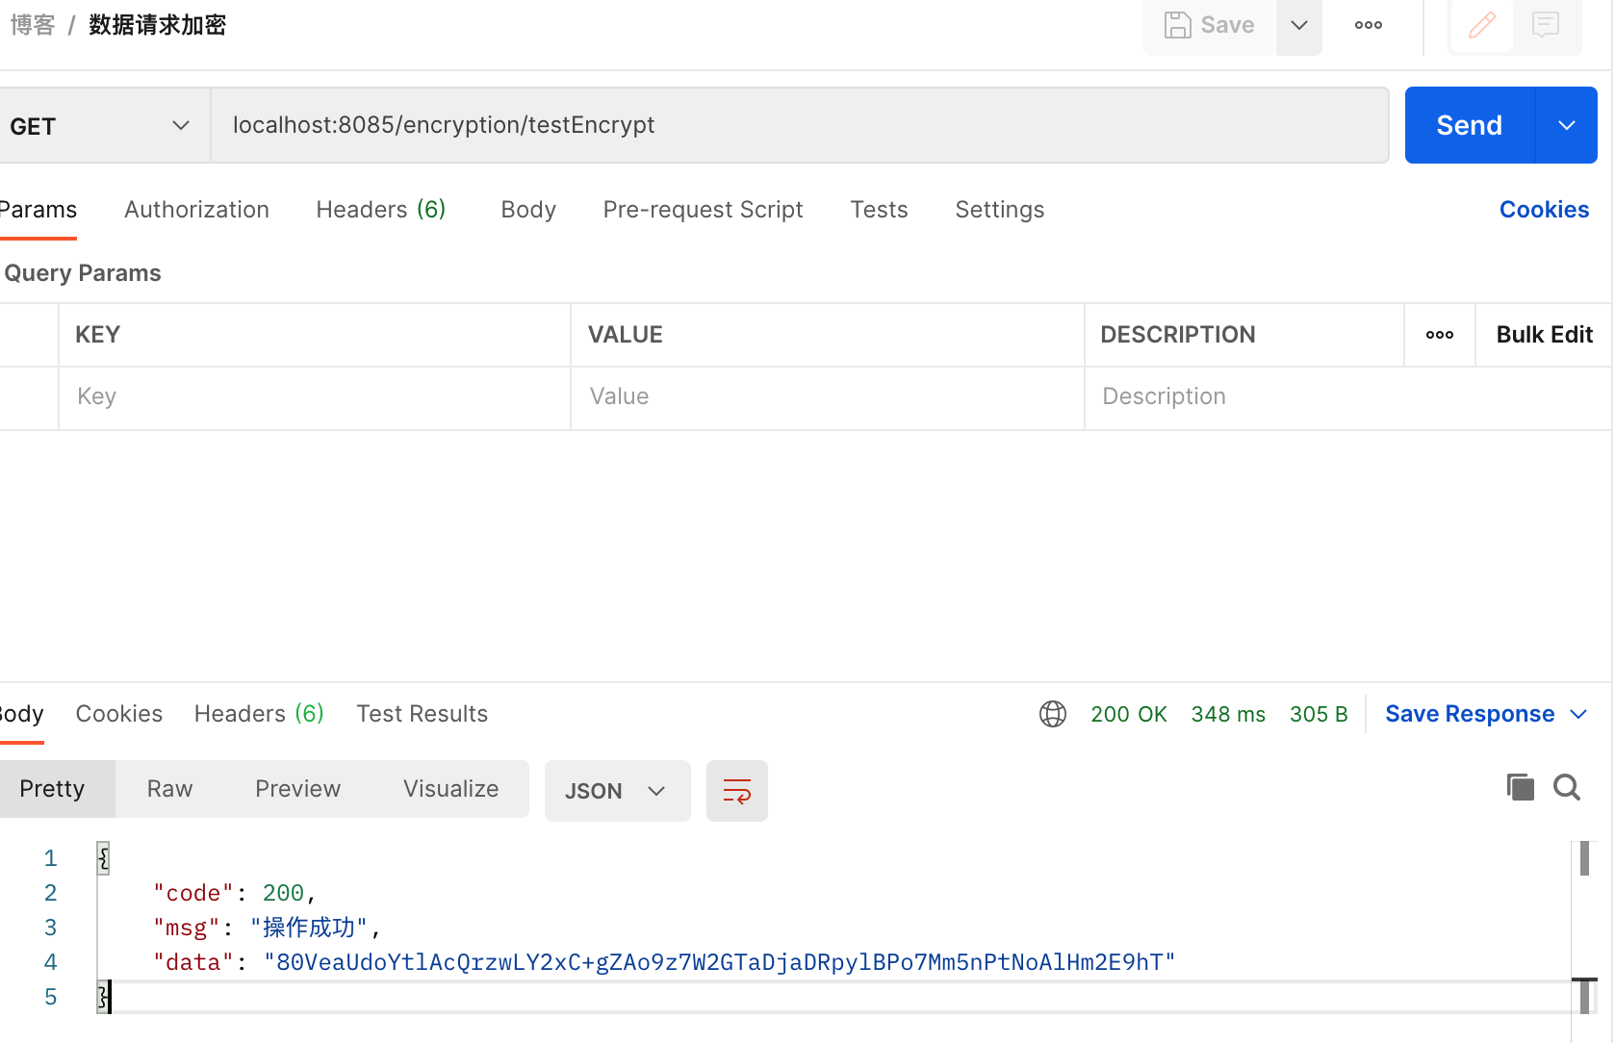Open column options in params table header

(x=1439, y=335)
